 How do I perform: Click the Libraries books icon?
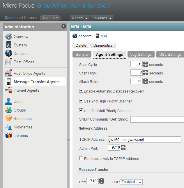pos(9,135)
